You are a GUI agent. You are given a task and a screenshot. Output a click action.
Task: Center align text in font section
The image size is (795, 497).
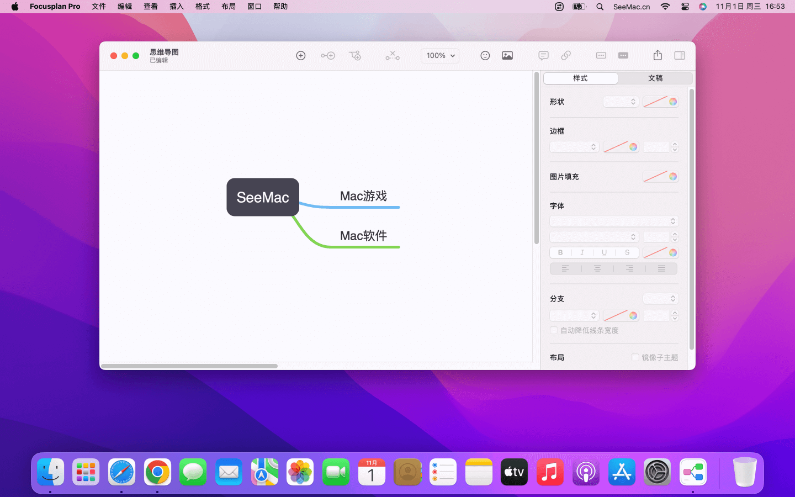tap(597, 268)
